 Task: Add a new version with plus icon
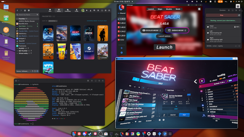tap(122, 48)
